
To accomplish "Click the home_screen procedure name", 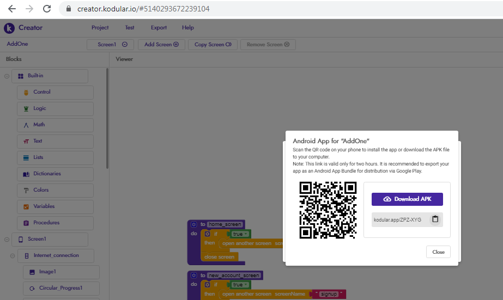I will click(x=225, y=224).
